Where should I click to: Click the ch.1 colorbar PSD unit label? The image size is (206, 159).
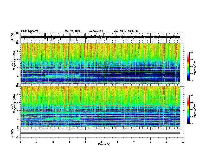tap(195, 68)
